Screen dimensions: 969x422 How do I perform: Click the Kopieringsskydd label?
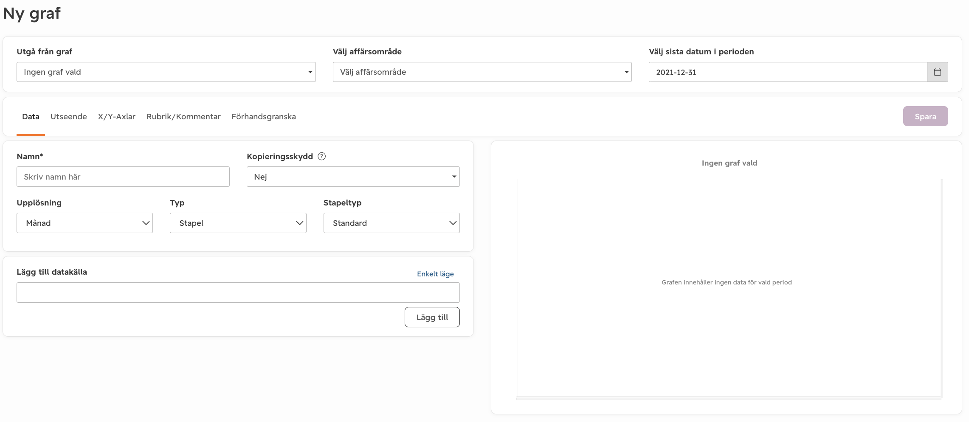click(279, 156)
